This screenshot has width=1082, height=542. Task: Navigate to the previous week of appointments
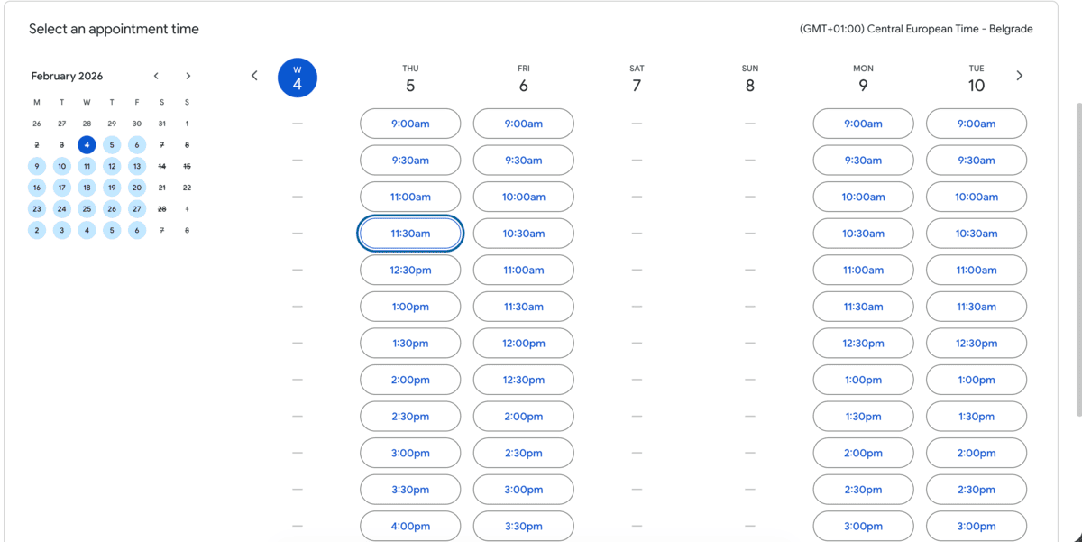254,76
